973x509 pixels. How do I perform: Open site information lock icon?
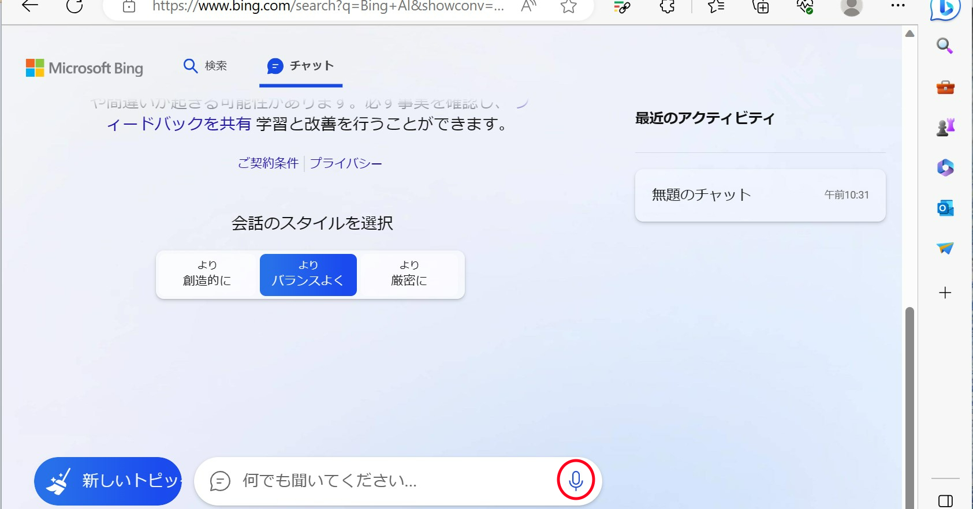tap(129, 6)
